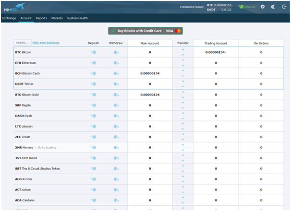Click the deposit icon for ACO A!Coin
The height and width of the screenshot is (211, 291).
tap(93, 179)
